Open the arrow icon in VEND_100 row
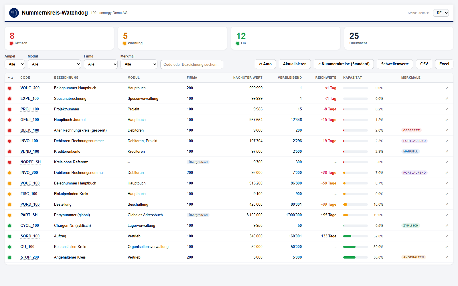 click(447, 152)
